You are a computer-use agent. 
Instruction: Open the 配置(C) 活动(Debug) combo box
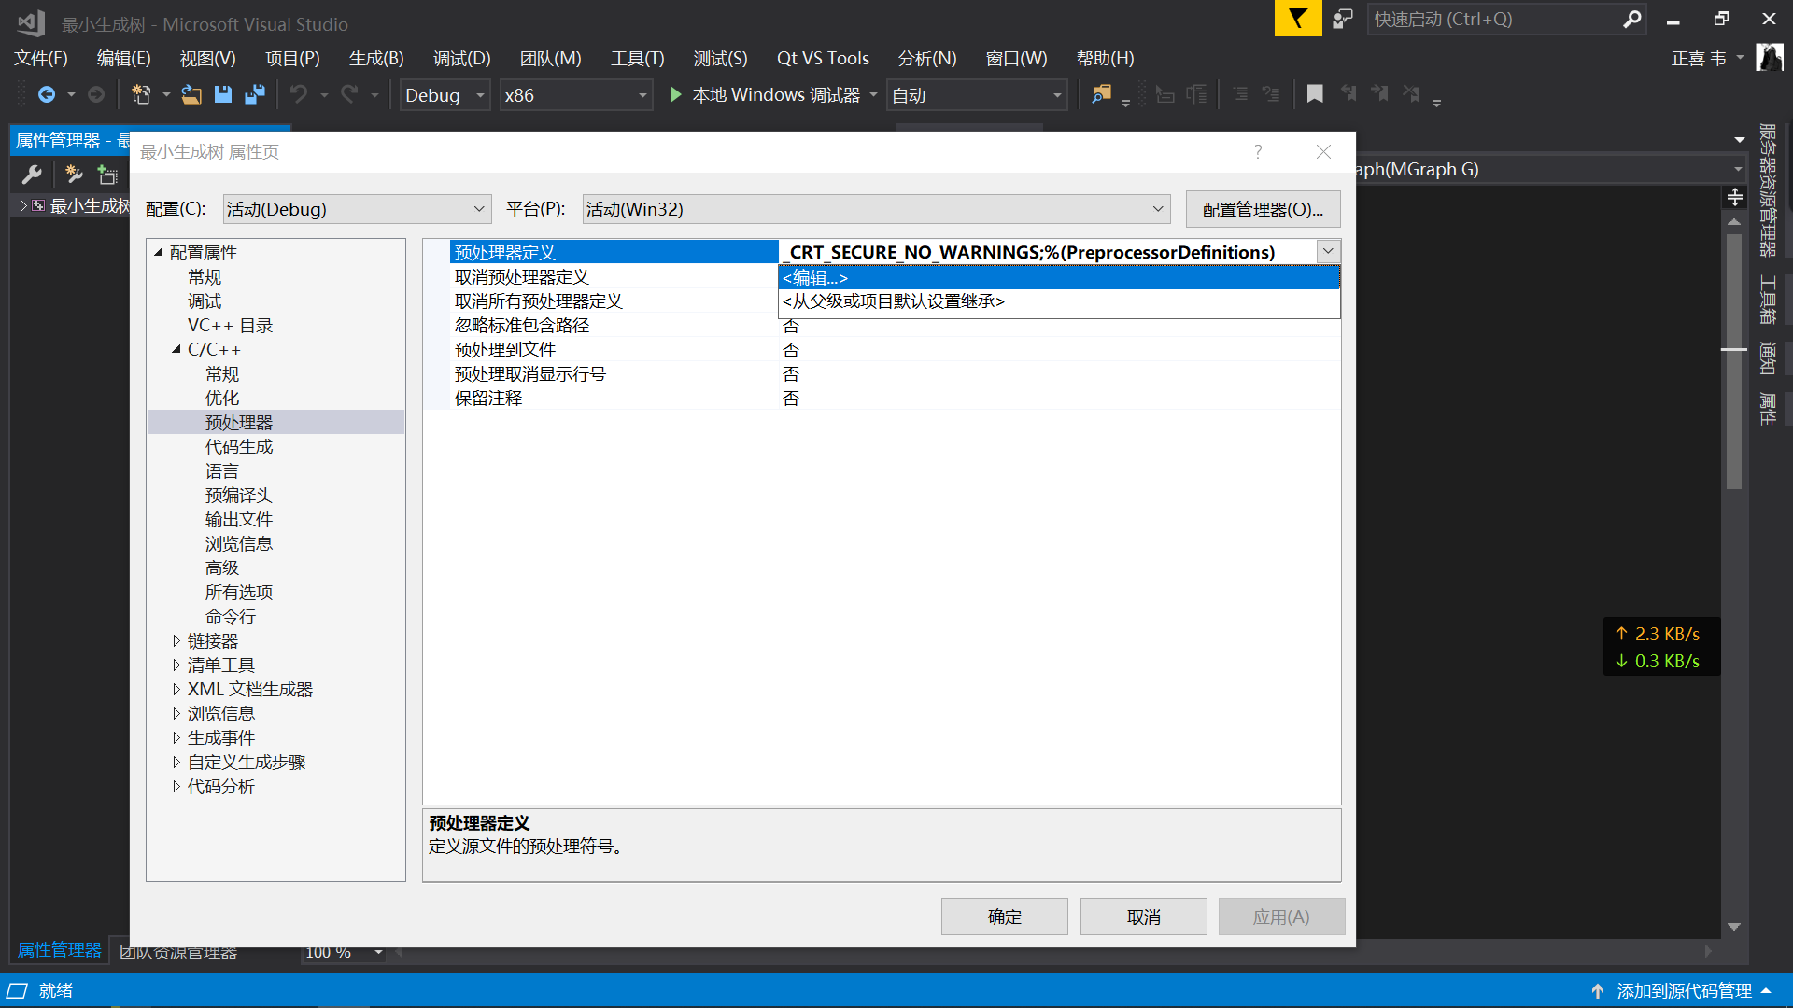point(357,209)
